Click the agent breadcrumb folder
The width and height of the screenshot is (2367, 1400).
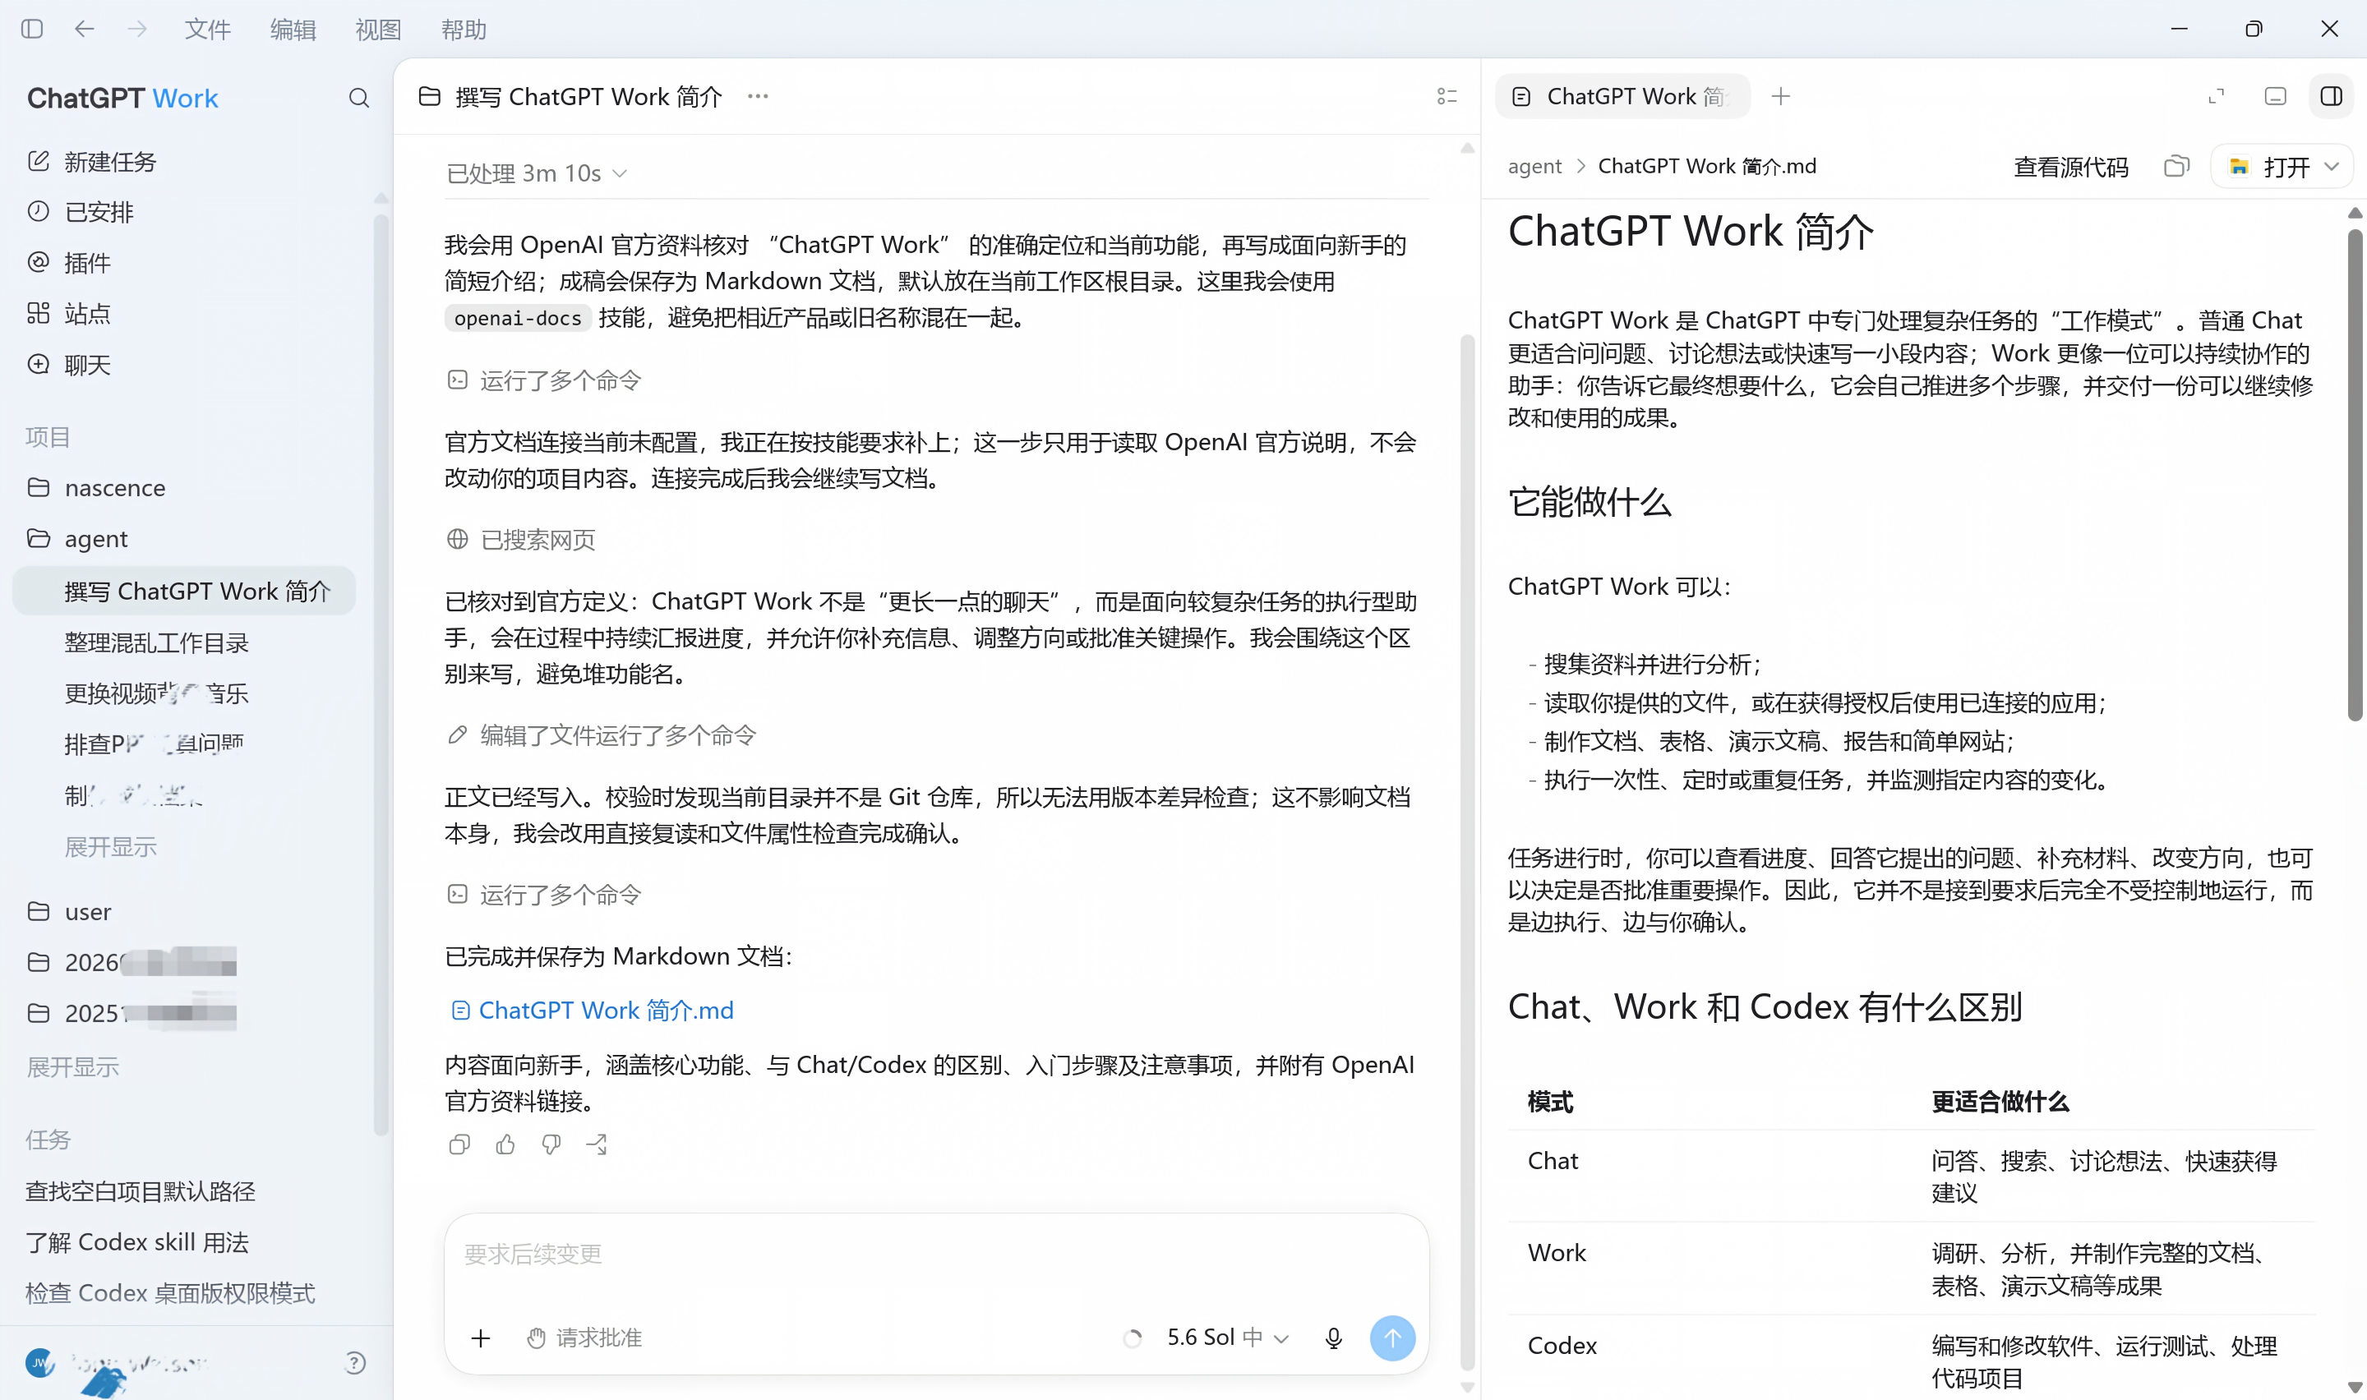(1534, 167)
